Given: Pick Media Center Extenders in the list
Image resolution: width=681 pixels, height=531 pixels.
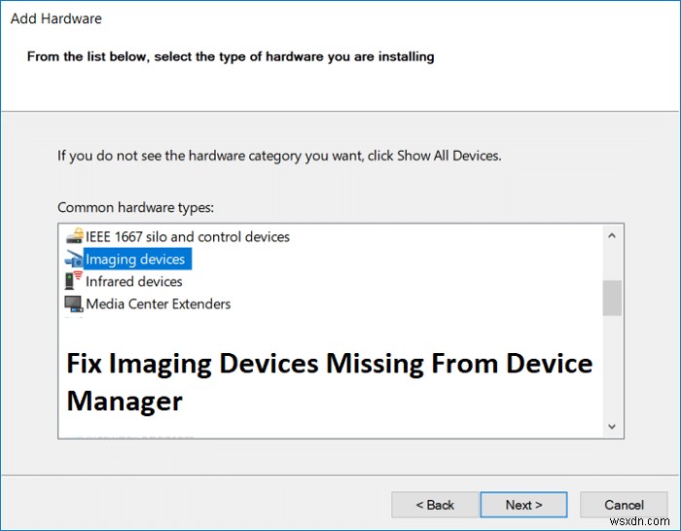Looking at the screenshot, I should coord(159,304).
